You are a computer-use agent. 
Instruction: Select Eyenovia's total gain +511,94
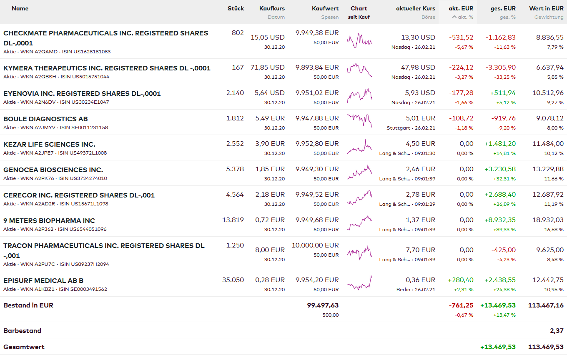(503, 93)
